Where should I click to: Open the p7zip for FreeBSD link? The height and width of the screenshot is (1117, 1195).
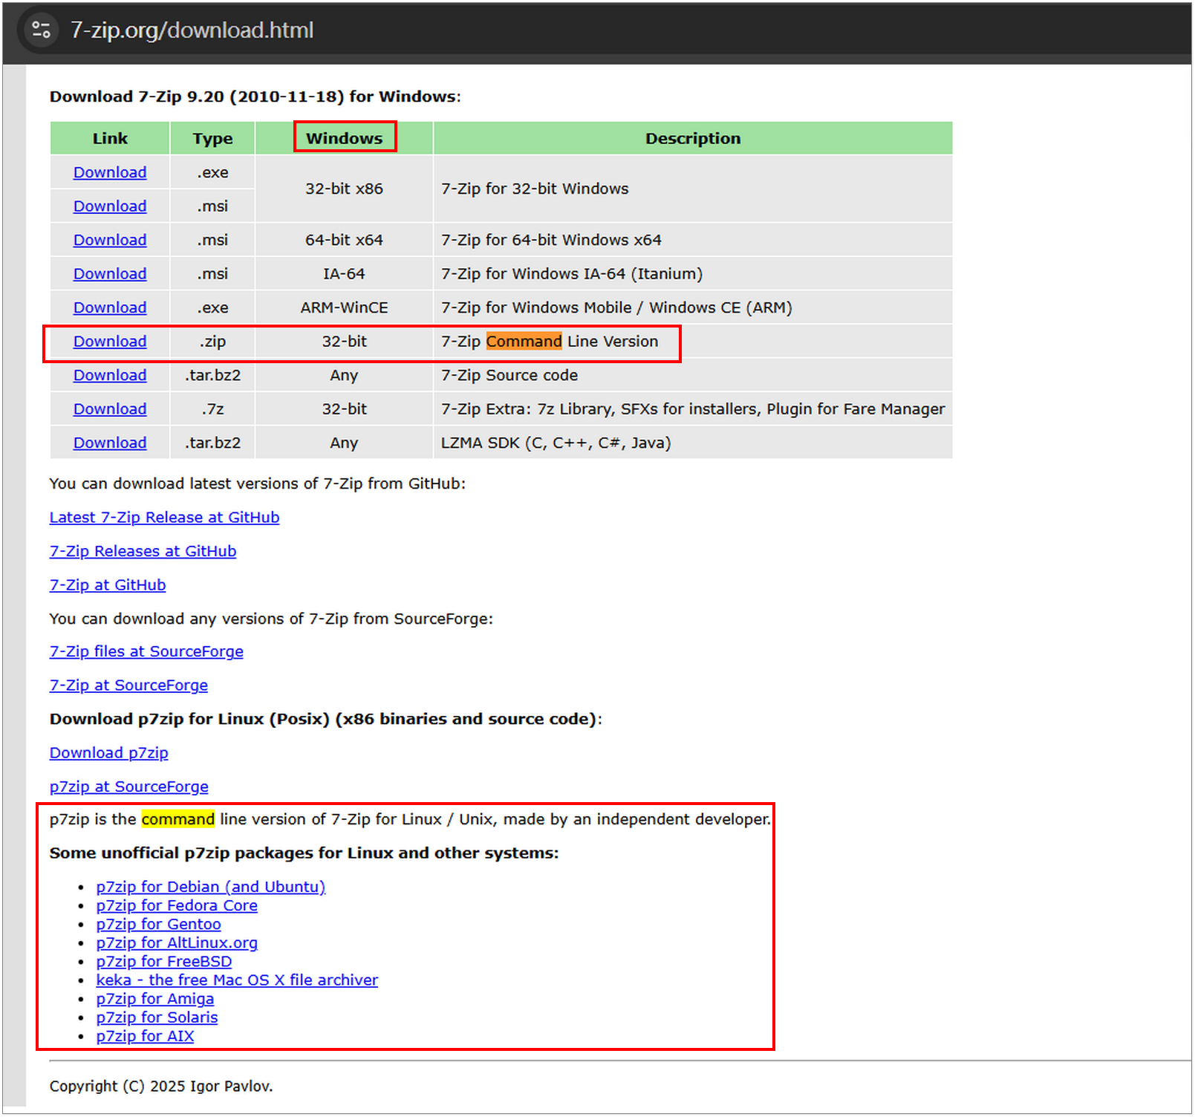click(x=164, y=962)
